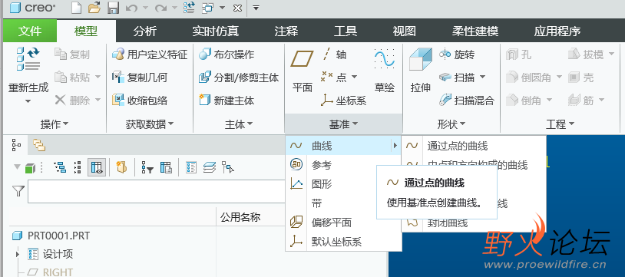Close the window with the X icon
Image resolution: width=625 pixels, height=277 pixels.
tap(237, 8)
